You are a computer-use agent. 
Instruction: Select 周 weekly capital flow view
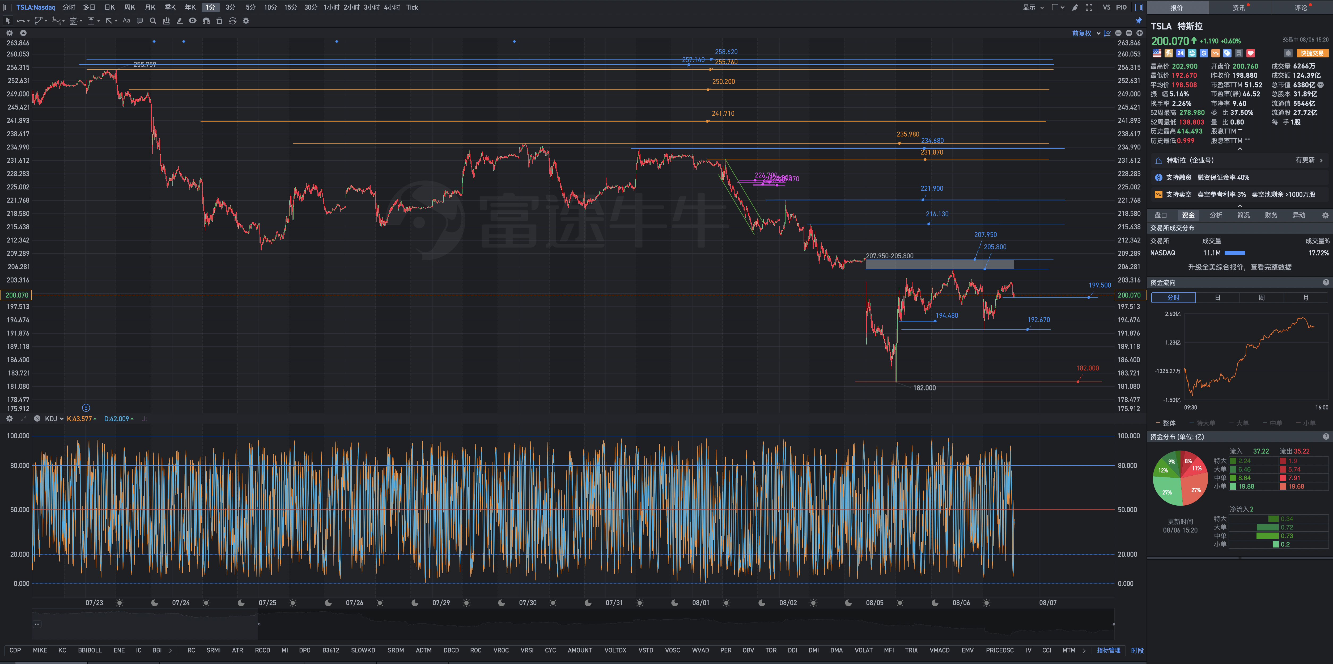click(x=1262, y=297)
